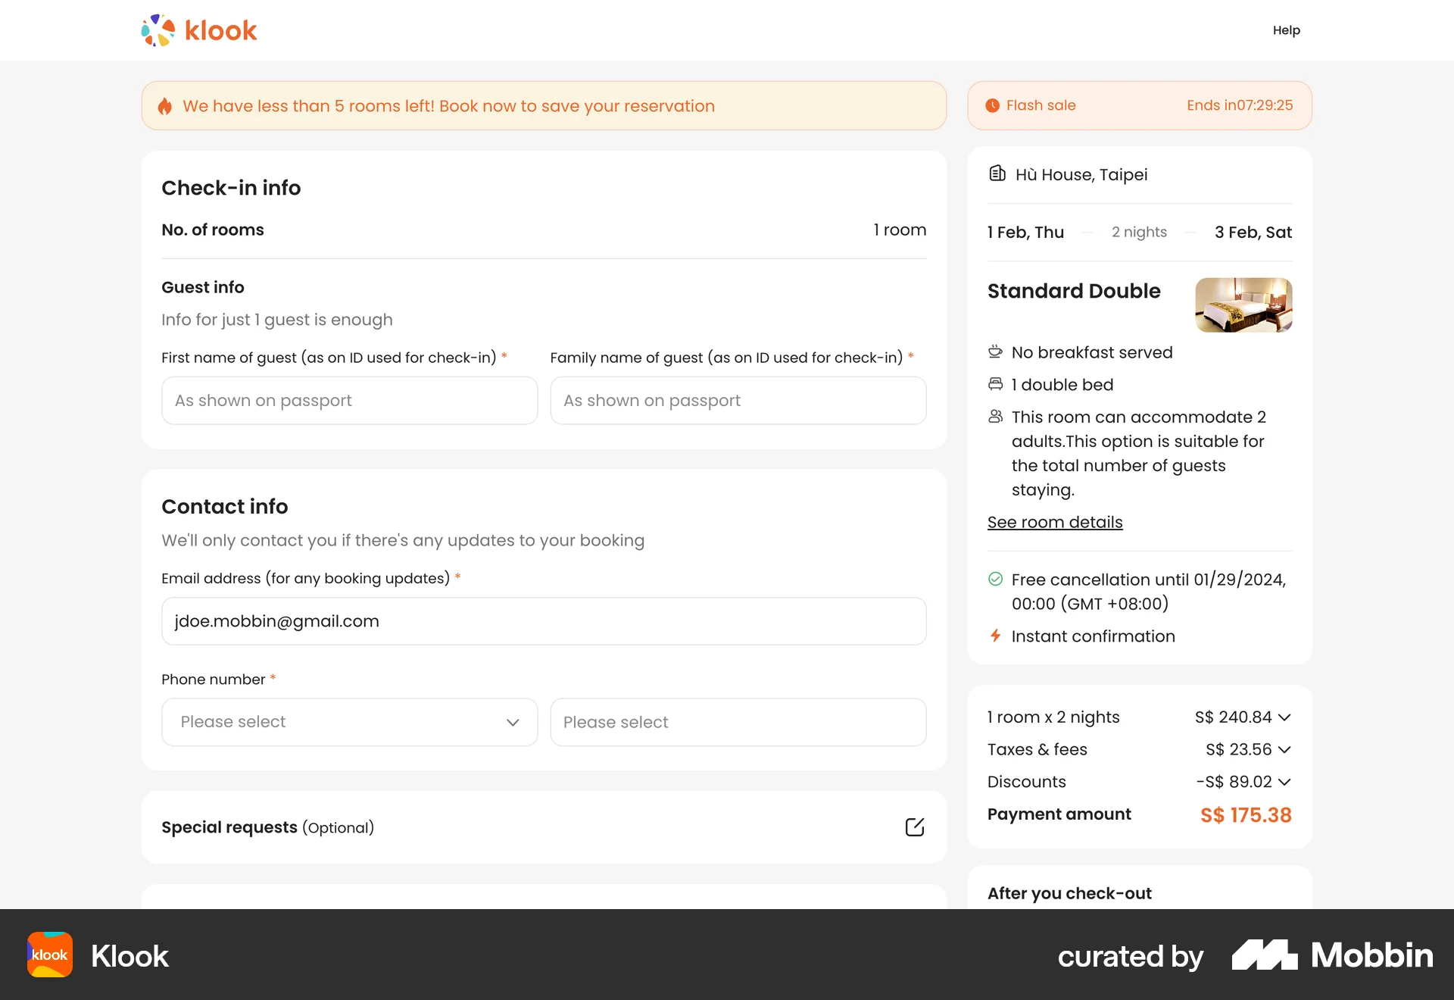Click the Instant confirmation lightning icon
This screenshot has height=1000, width=1454.
pyautogui.click(x=995, y=636)
